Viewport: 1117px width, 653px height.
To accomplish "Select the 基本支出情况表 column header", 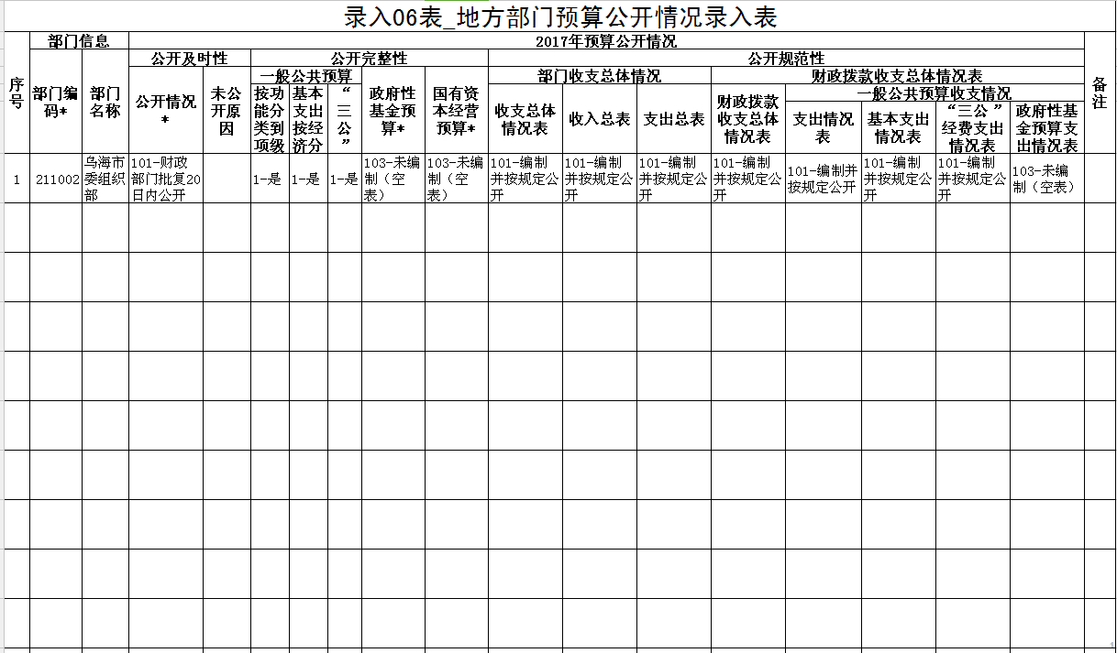I will pyautogui.click(x=898, y=127).
